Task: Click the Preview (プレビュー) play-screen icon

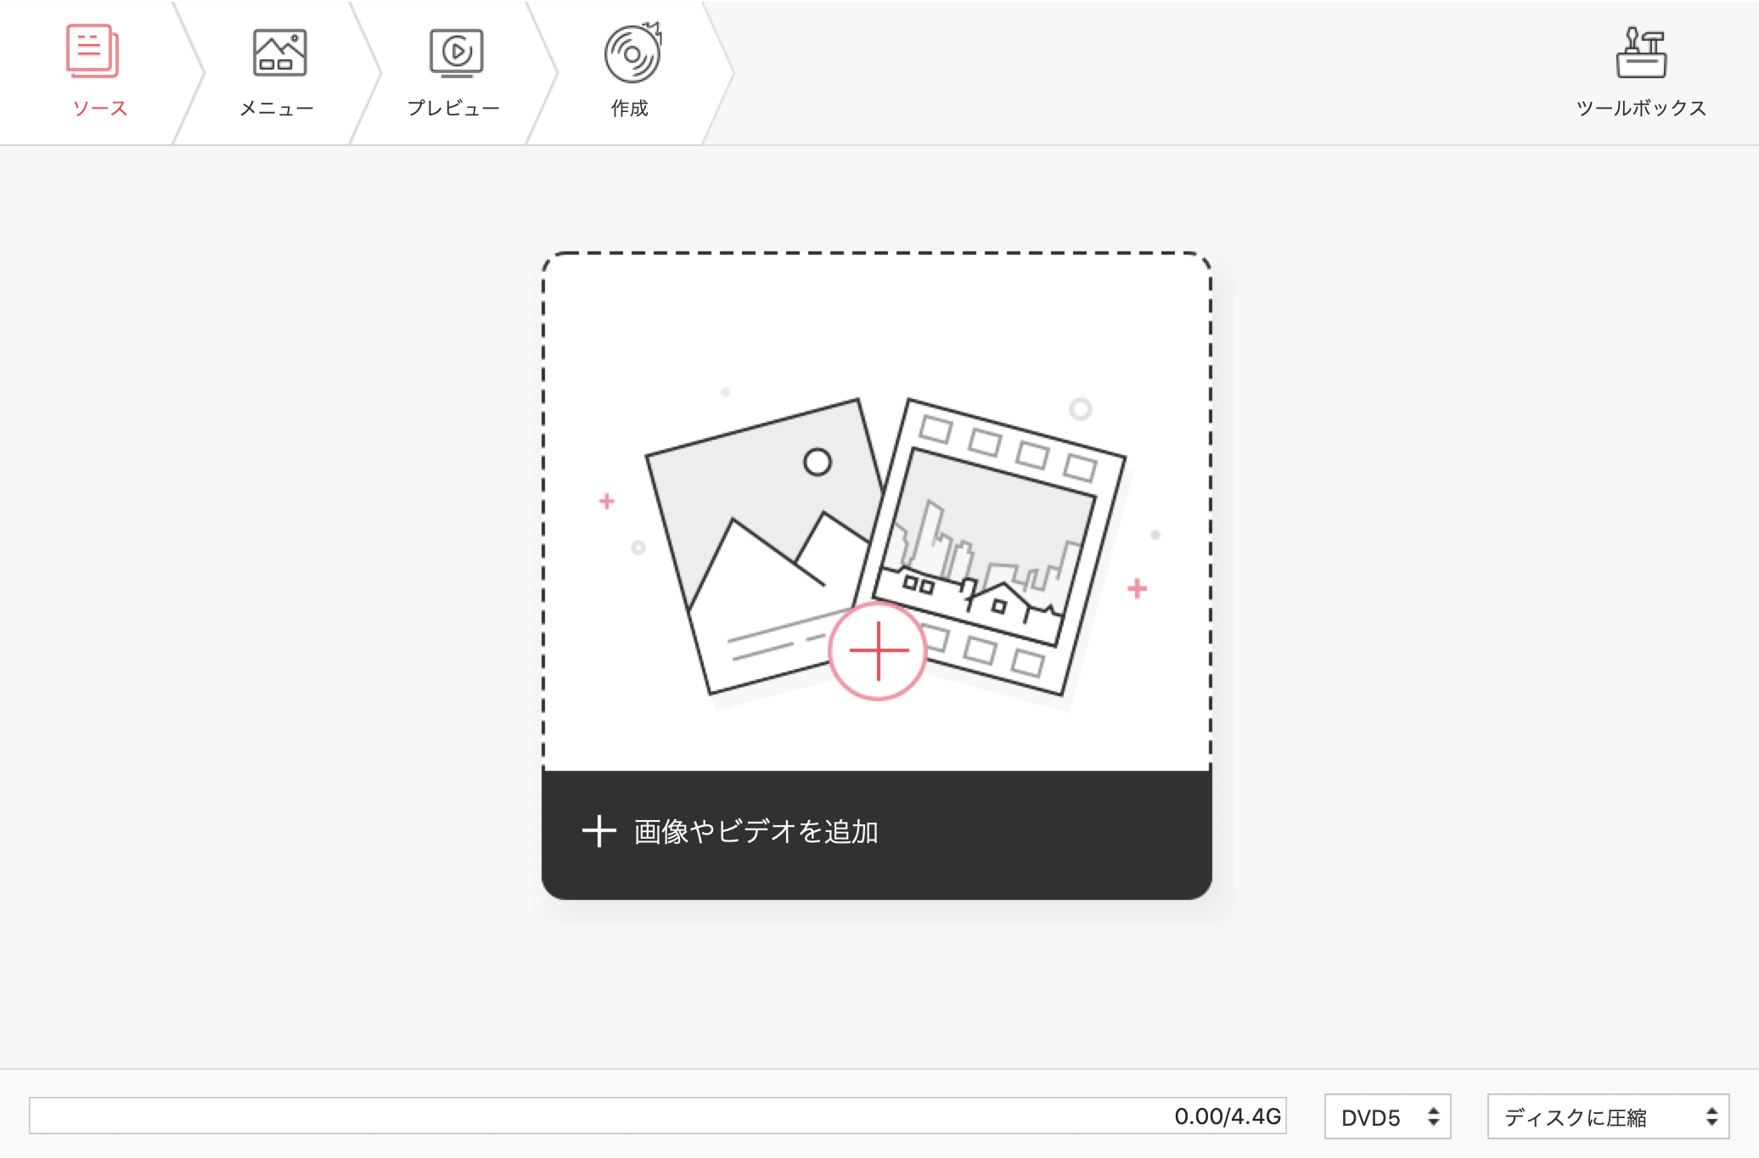Action: point(456,53)
